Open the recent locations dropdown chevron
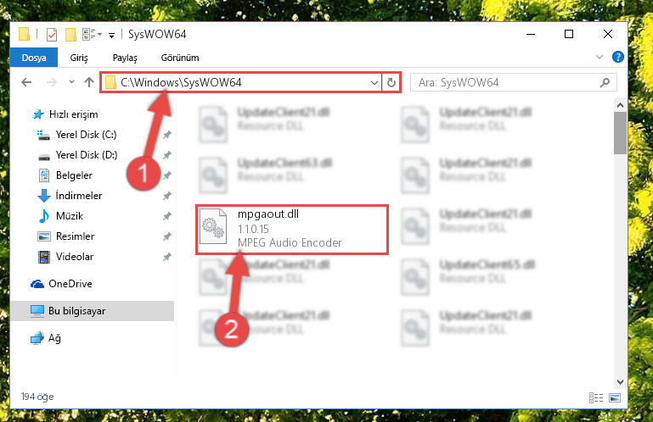The image size is (653, 422). coord(71,82)
